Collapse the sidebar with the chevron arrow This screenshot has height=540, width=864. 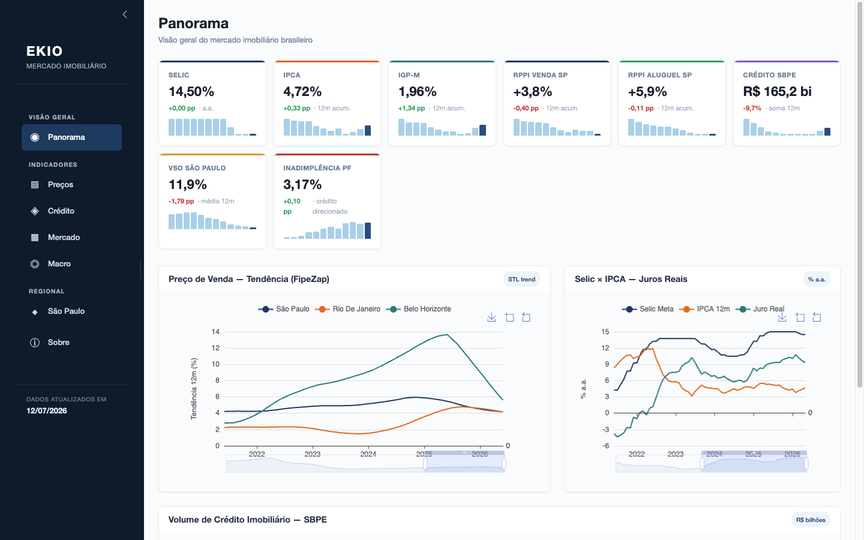point(125,14)
